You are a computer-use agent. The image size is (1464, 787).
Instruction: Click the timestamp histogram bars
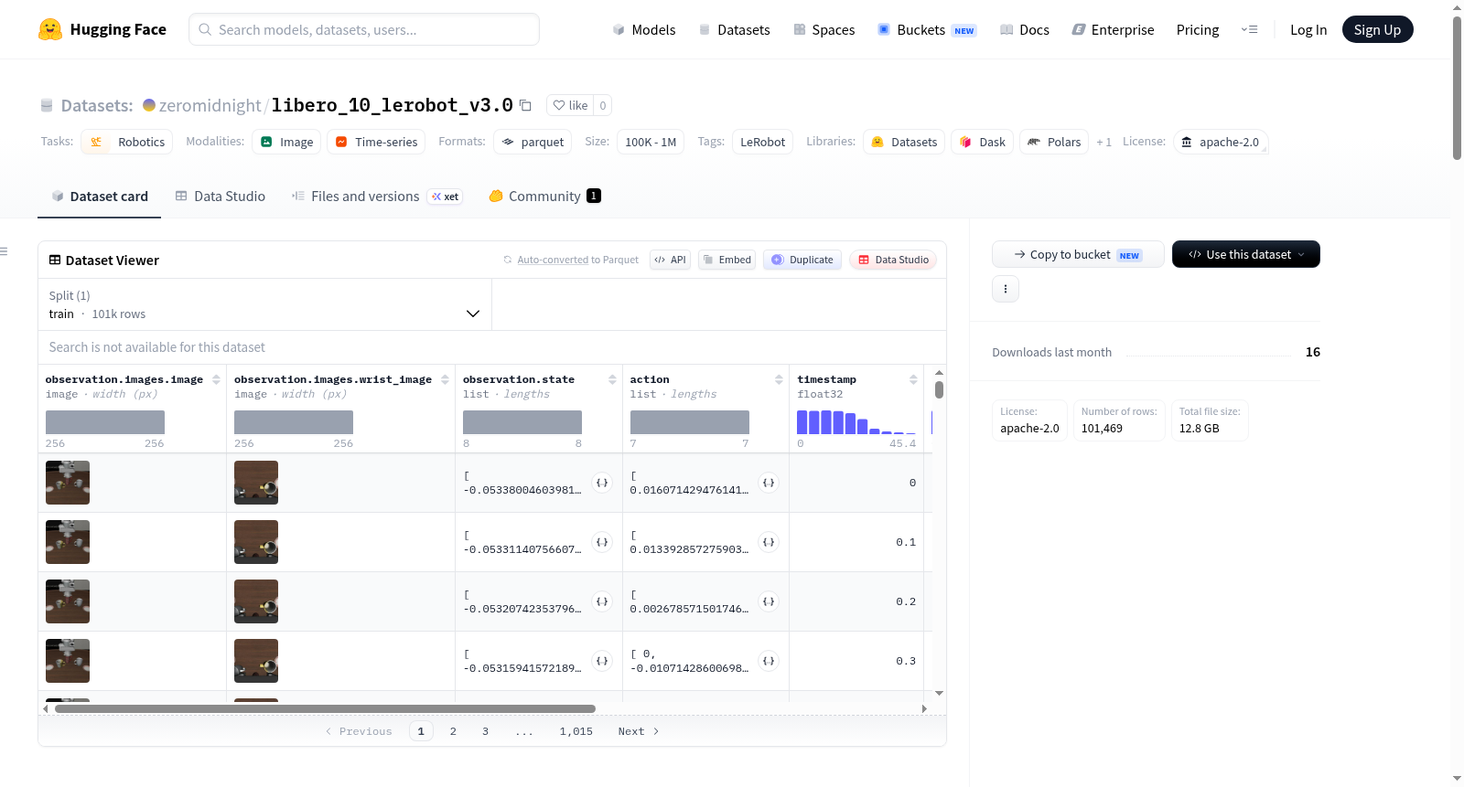[856, 422]
